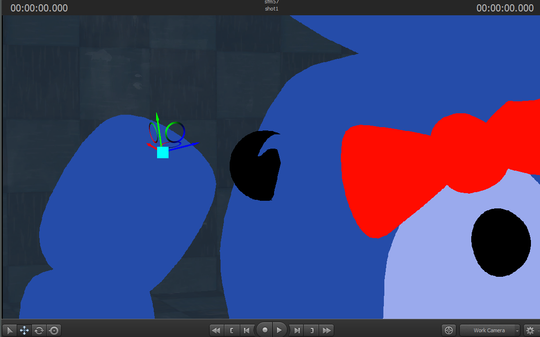This screenshot has height=337, width=540.
Task: Go to the out-point bracket marker
Action: 311,330
